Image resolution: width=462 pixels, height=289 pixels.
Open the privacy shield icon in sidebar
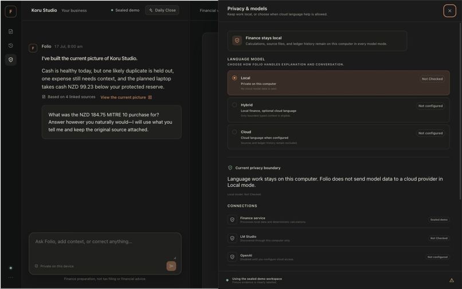tap(11, 60)
